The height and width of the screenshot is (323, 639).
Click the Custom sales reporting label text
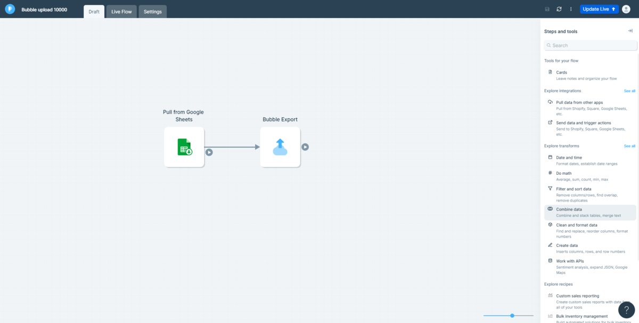point(578,296)
